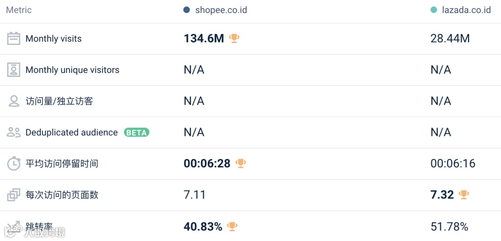Click the trophy icon next to 134.6M
The image size is (501, 241).
pos(234,38)
